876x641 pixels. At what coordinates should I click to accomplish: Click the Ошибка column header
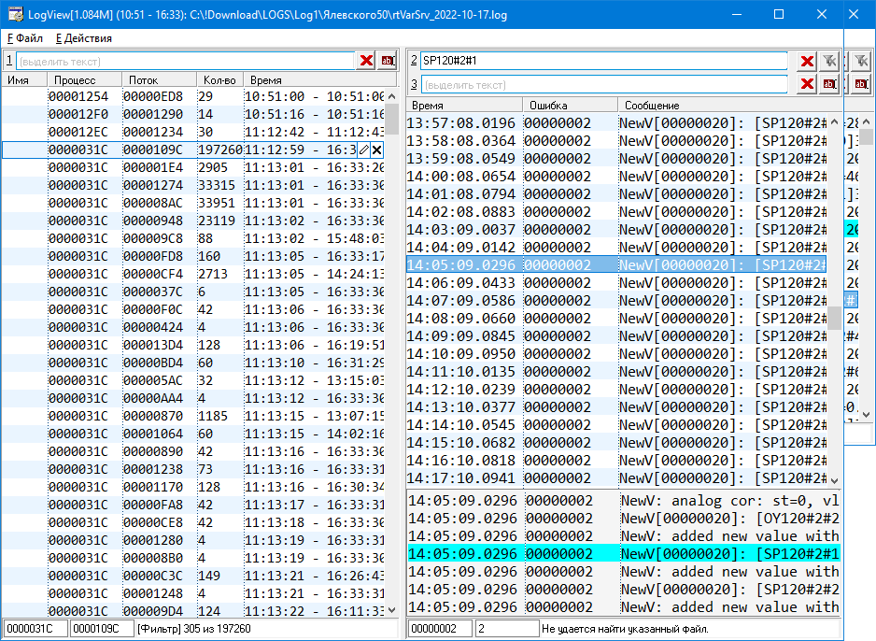tap(571, 105)
